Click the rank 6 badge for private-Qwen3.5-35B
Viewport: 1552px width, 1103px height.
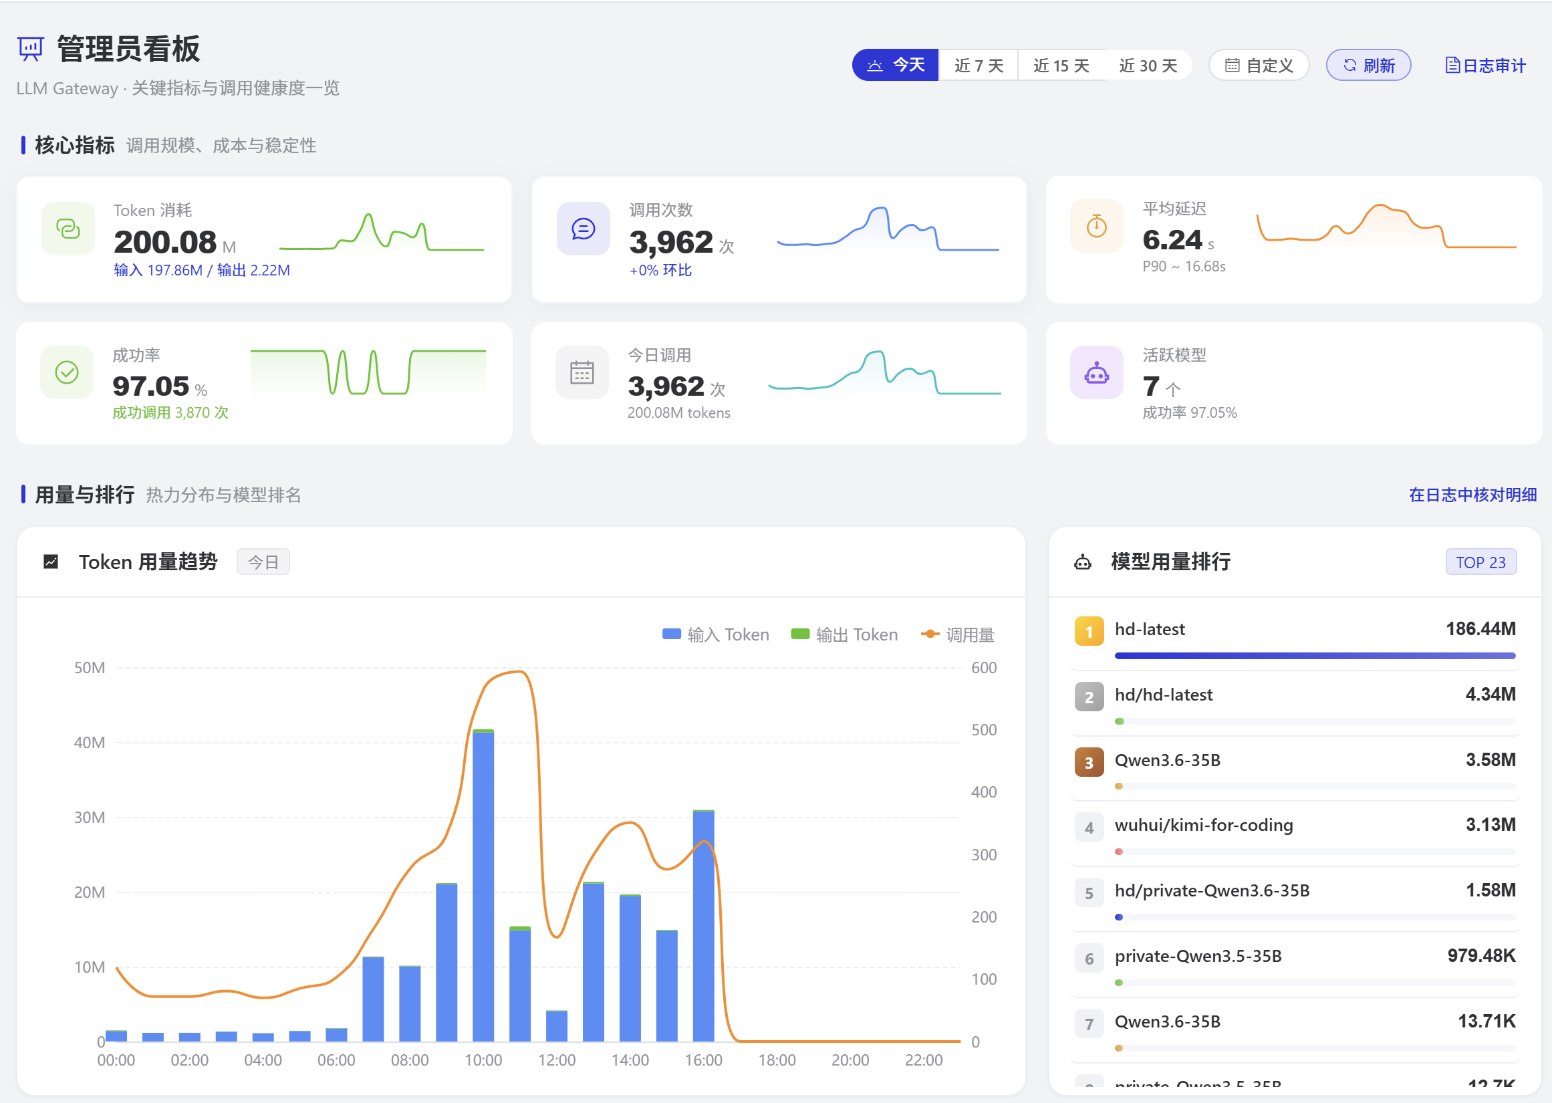click(1089, 959)
